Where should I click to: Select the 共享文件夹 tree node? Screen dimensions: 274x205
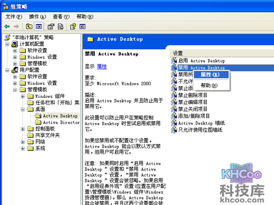point(48,135)
